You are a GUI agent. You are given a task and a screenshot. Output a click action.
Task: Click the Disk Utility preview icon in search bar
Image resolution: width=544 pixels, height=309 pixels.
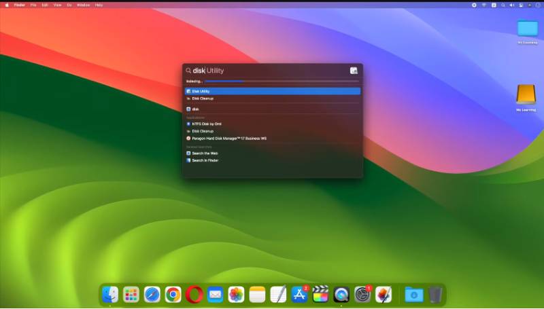(x=354, y=71)
